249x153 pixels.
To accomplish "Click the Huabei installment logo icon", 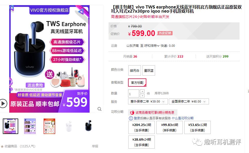I will [x=132, y=113].
